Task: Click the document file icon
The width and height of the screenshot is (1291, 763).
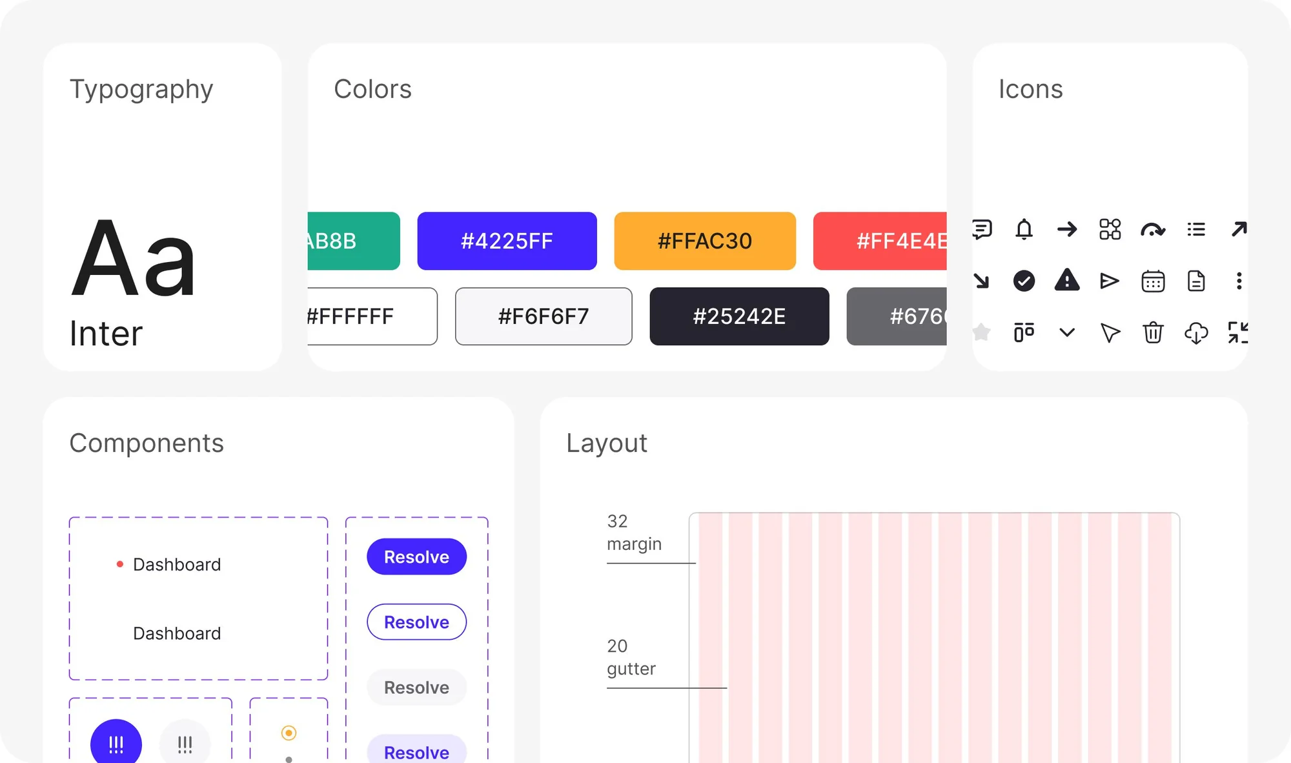Action: (1196, 281)
